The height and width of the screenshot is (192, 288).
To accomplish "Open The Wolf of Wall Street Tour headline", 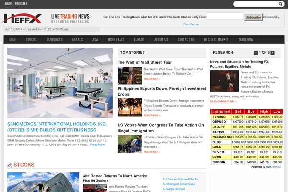I will pyautogui.click(x=145, y=62).
